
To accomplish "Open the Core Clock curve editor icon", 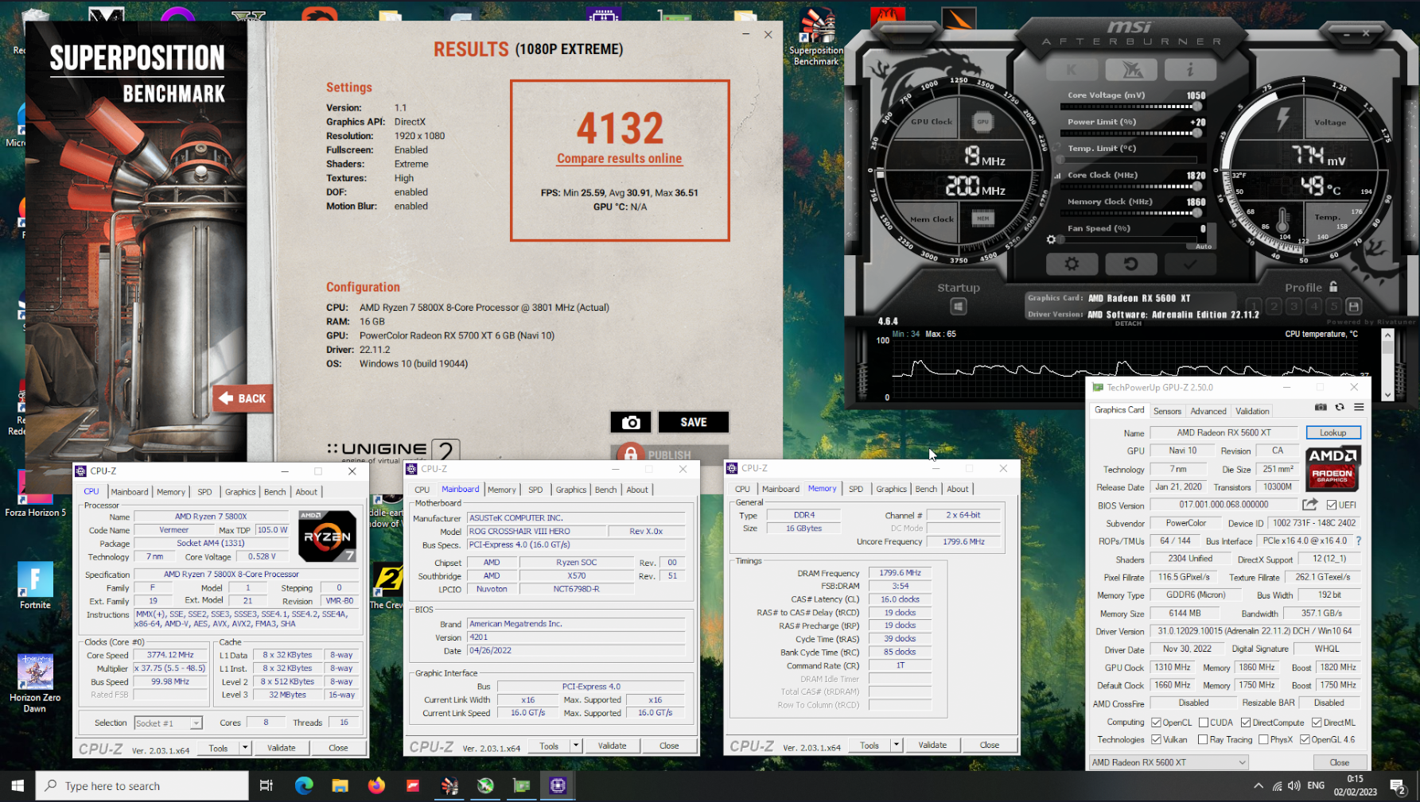I will pos(1058,176).
